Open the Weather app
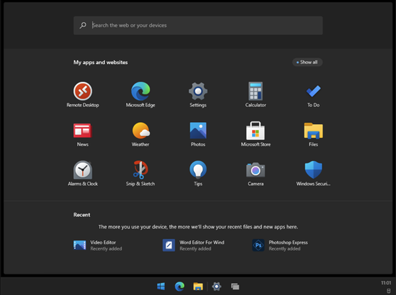Image resolution: width=396 pixels, height=295 pixels. pos(141,134)
